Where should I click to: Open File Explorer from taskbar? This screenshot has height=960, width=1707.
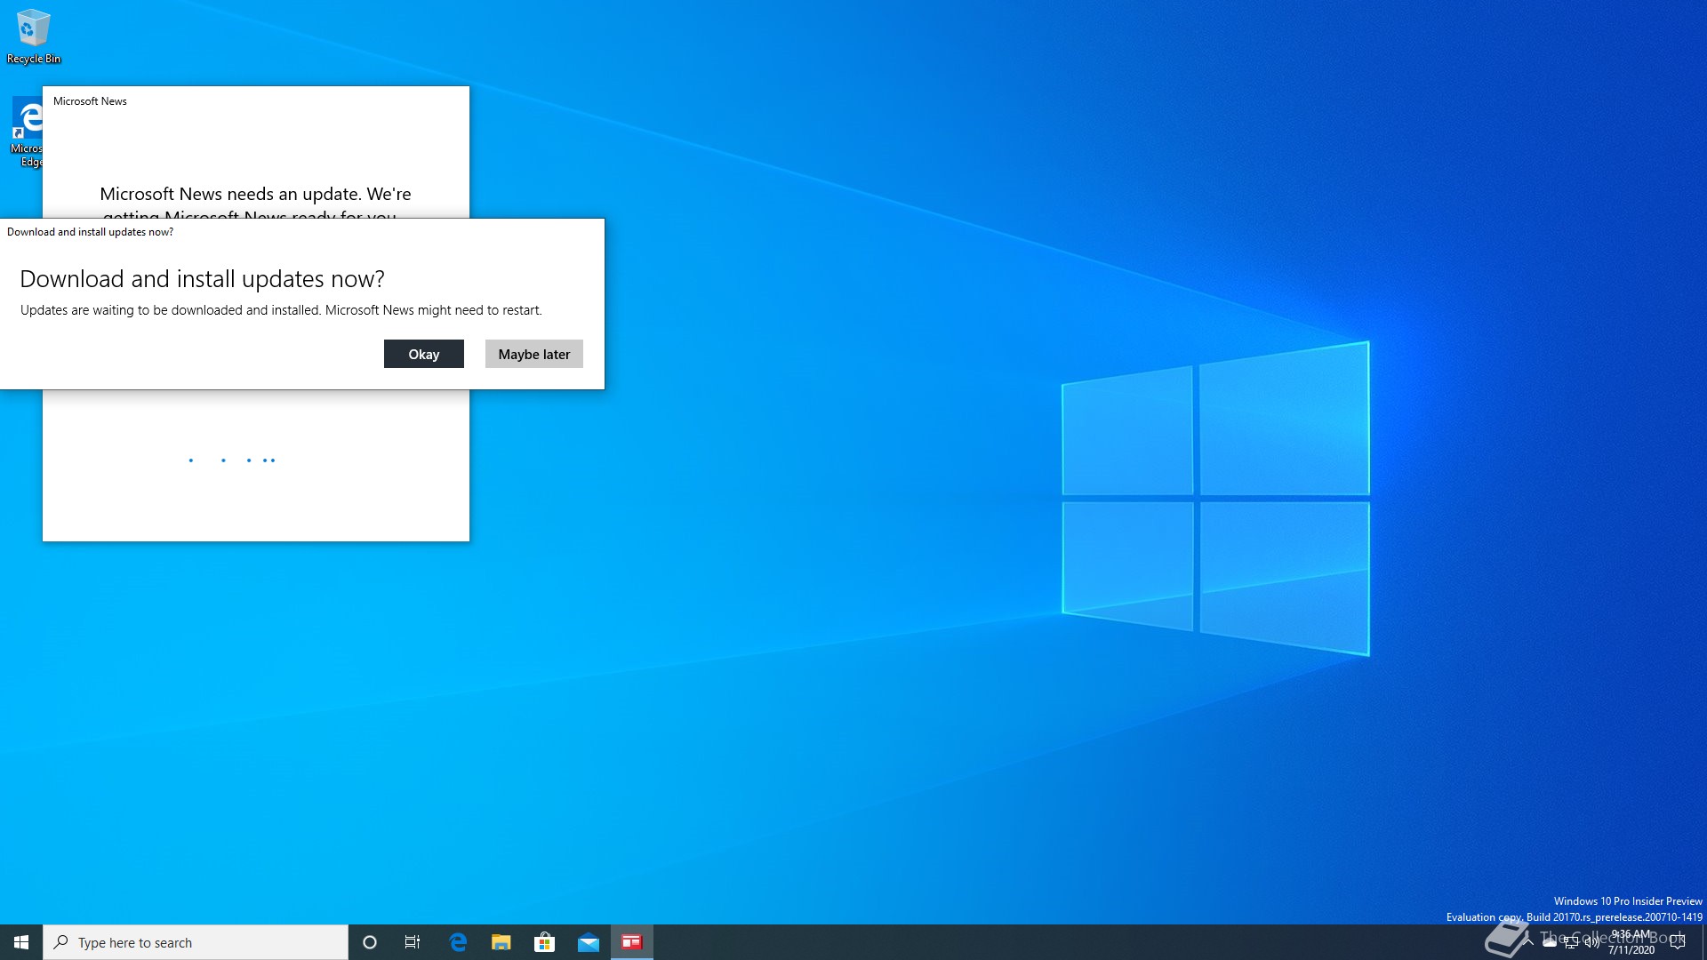pos(501,942)
